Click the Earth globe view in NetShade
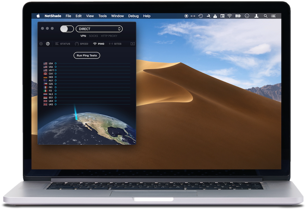The width and height of the screenshot is (306, 209). pyautogui.click(x=86, y=128)
